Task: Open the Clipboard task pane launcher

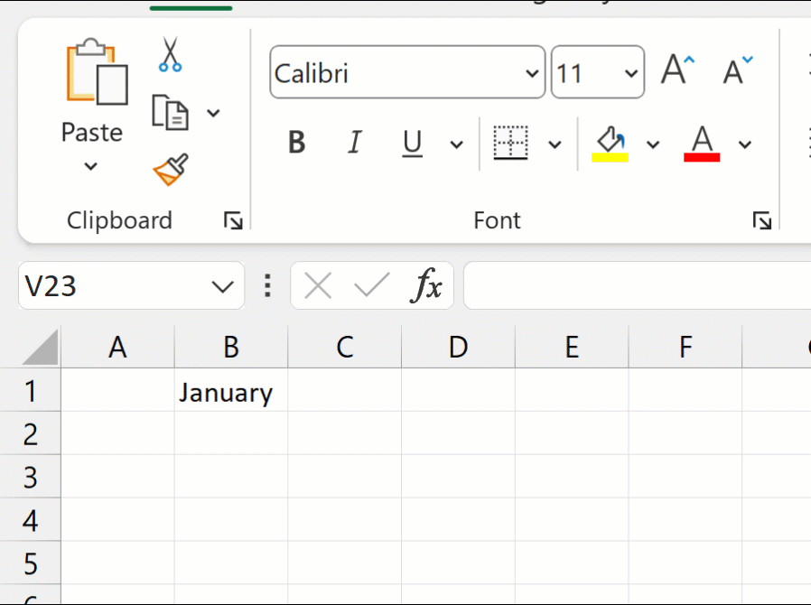Action: point(233,219)
